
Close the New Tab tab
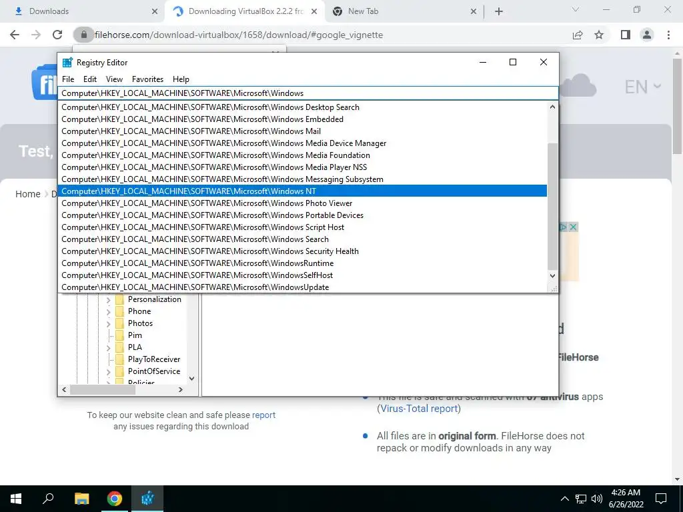(x=474, y=11)
